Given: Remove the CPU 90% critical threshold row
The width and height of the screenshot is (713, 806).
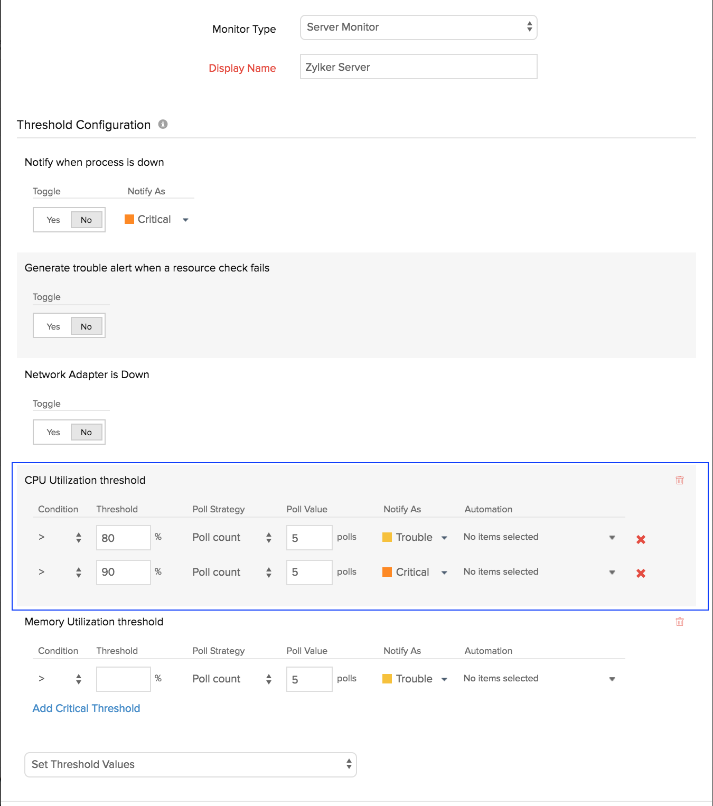Looking at the screenshot, I should pos(641,573).
